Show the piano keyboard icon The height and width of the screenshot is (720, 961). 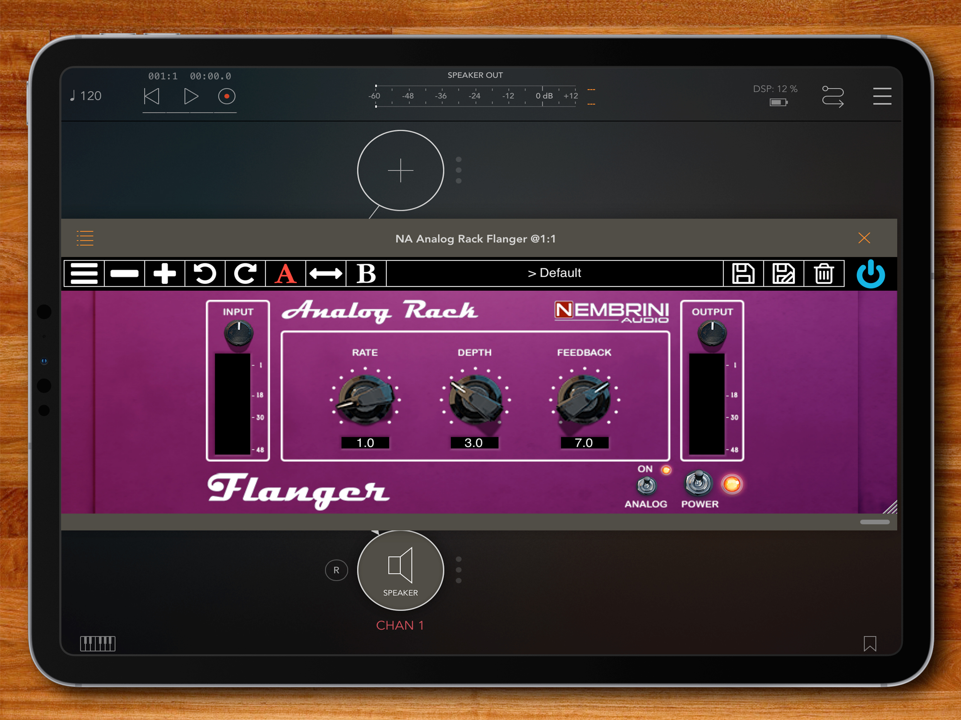tap(98, 643)
